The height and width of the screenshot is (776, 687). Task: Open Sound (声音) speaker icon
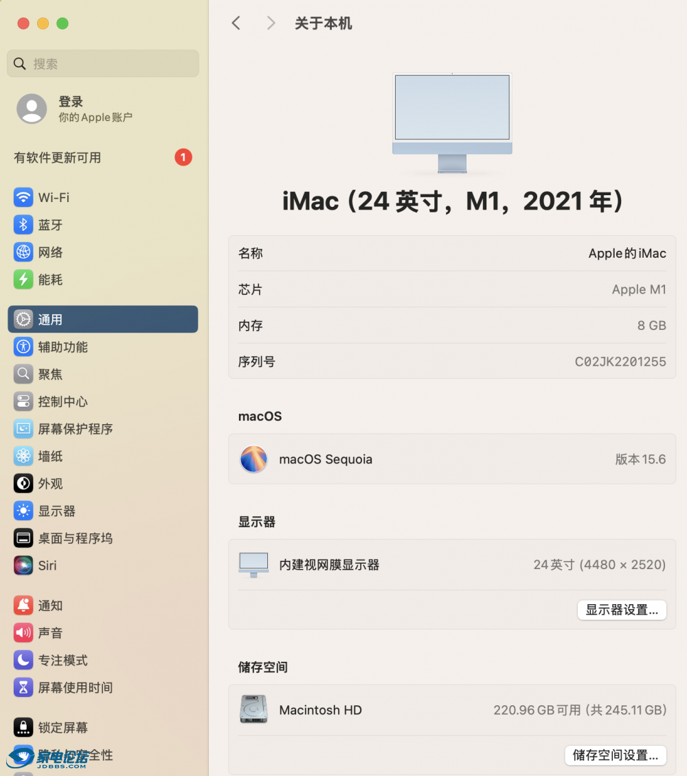point(23,632)
